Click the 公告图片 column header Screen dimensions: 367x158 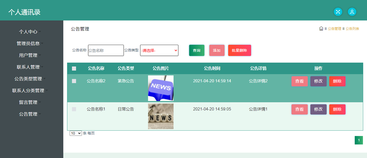161,68
